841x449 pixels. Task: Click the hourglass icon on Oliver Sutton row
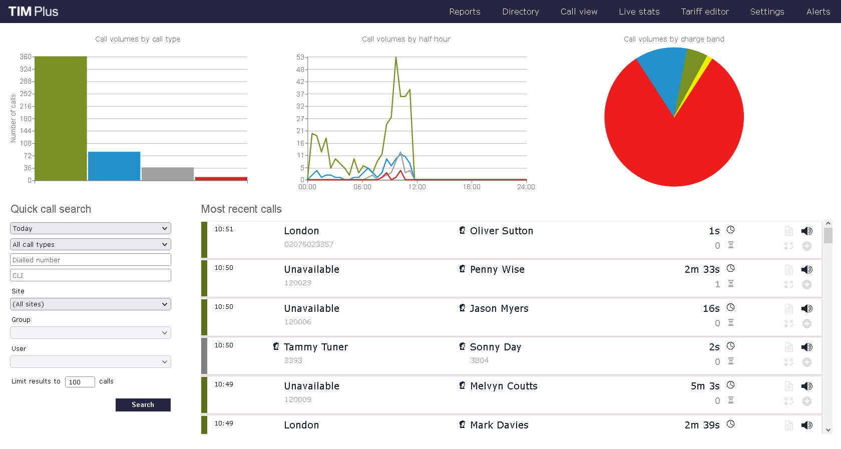(731, 245)
